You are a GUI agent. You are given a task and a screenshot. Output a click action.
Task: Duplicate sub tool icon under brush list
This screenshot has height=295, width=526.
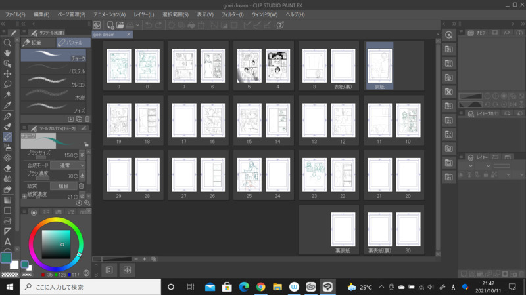pos(79,119)
